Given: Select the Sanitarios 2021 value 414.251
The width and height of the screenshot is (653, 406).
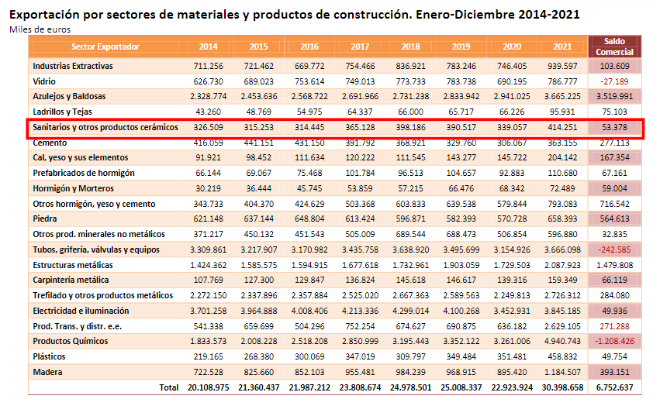Looking at the screenshot, I should 562,127.
